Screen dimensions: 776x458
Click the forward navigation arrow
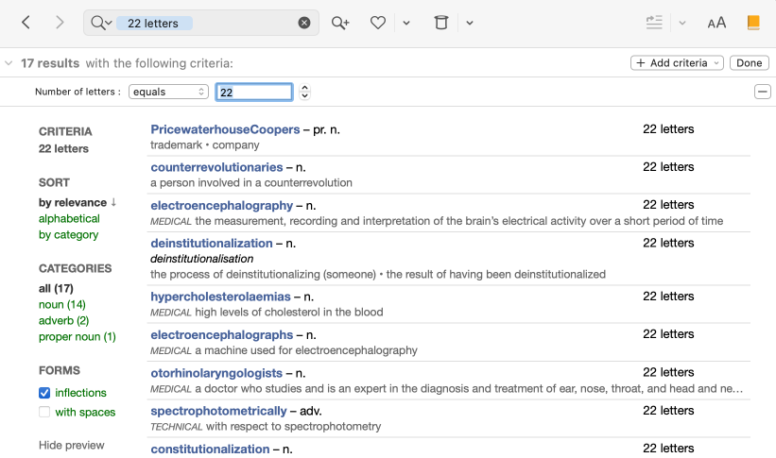pyautogui.click(x=60, y=23)
